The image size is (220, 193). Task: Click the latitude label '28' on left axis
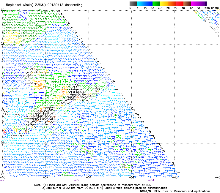pos(2,44)
